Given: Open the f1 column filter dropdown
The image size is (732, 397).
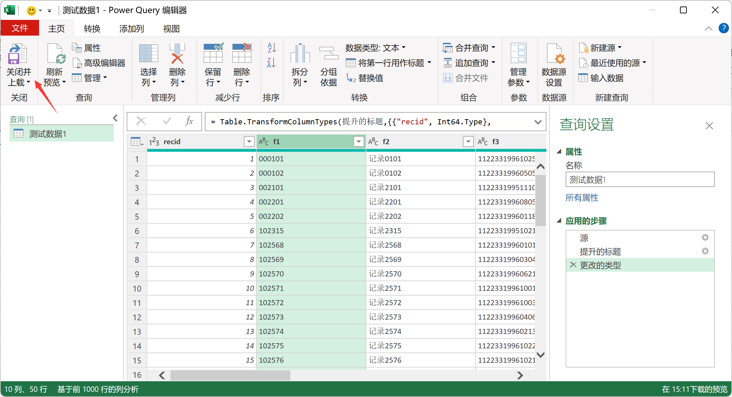Looking at the screenshot, I should [x=358, y=141].
